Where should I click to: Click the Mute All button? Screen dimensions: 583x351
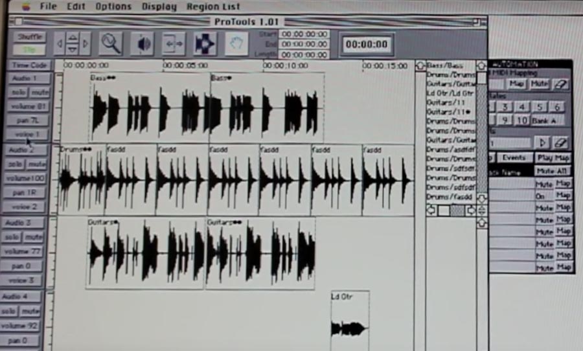(x=552, y=171)
